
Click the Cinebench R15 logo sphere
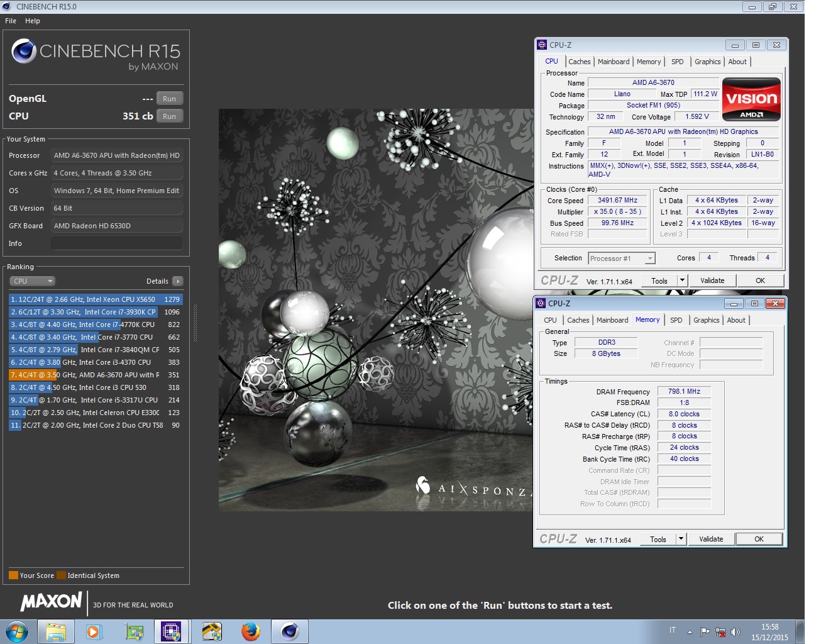point(24,51)
